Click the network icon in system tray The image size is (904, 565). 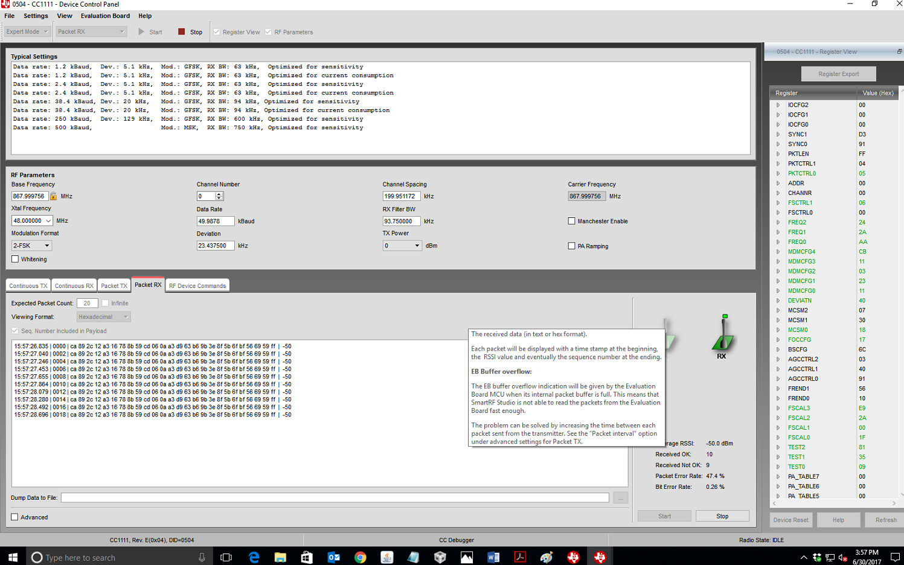point(830,557)
